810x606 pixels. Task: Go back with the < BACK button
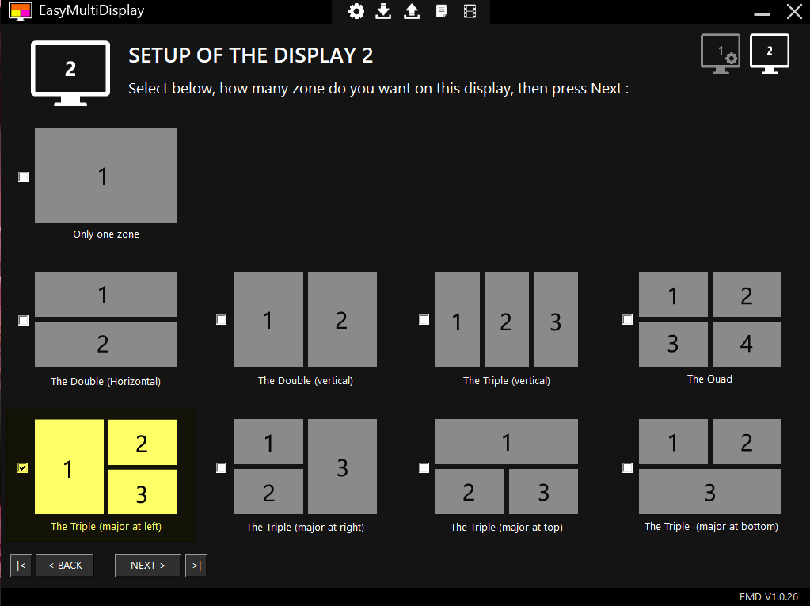point(65,565)
